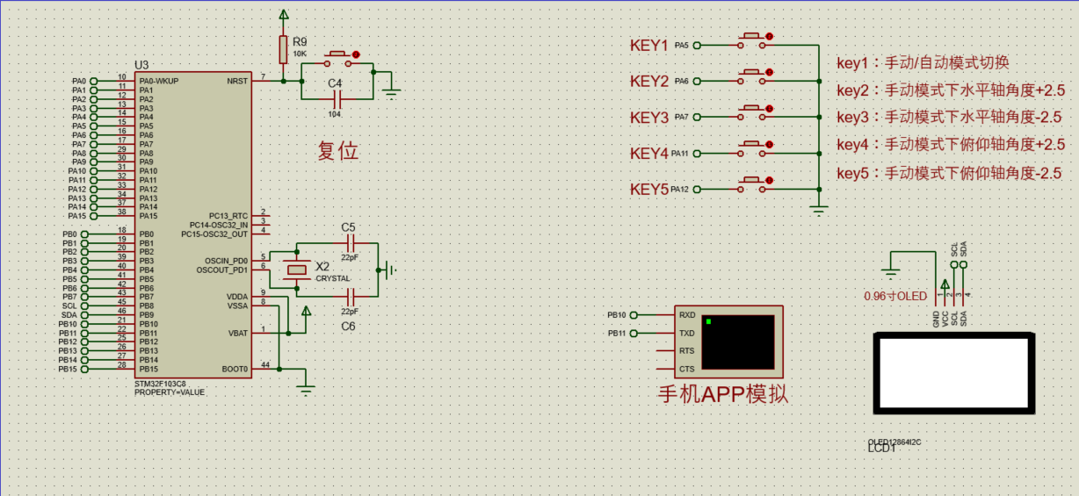Click the PA0-WKUP pin label on U3
This screenshot has width=1079, height=496.
pos(158,81)
